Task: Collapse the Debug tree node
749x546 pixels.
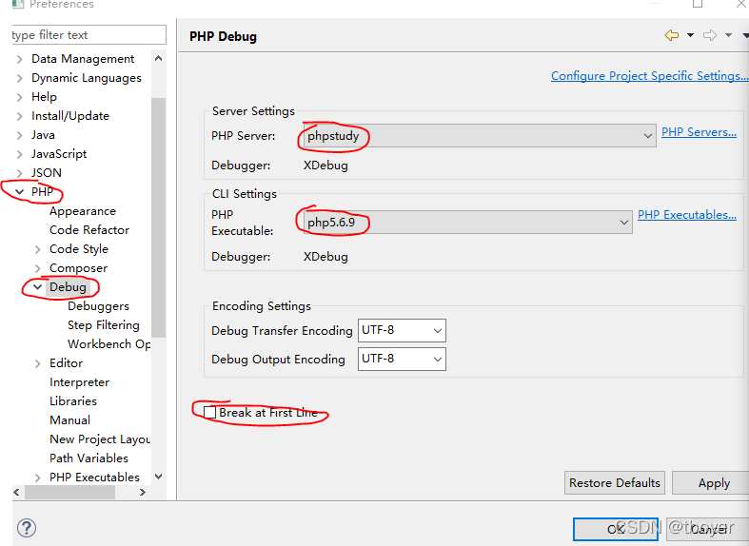Action: click(x=38, y=287)
